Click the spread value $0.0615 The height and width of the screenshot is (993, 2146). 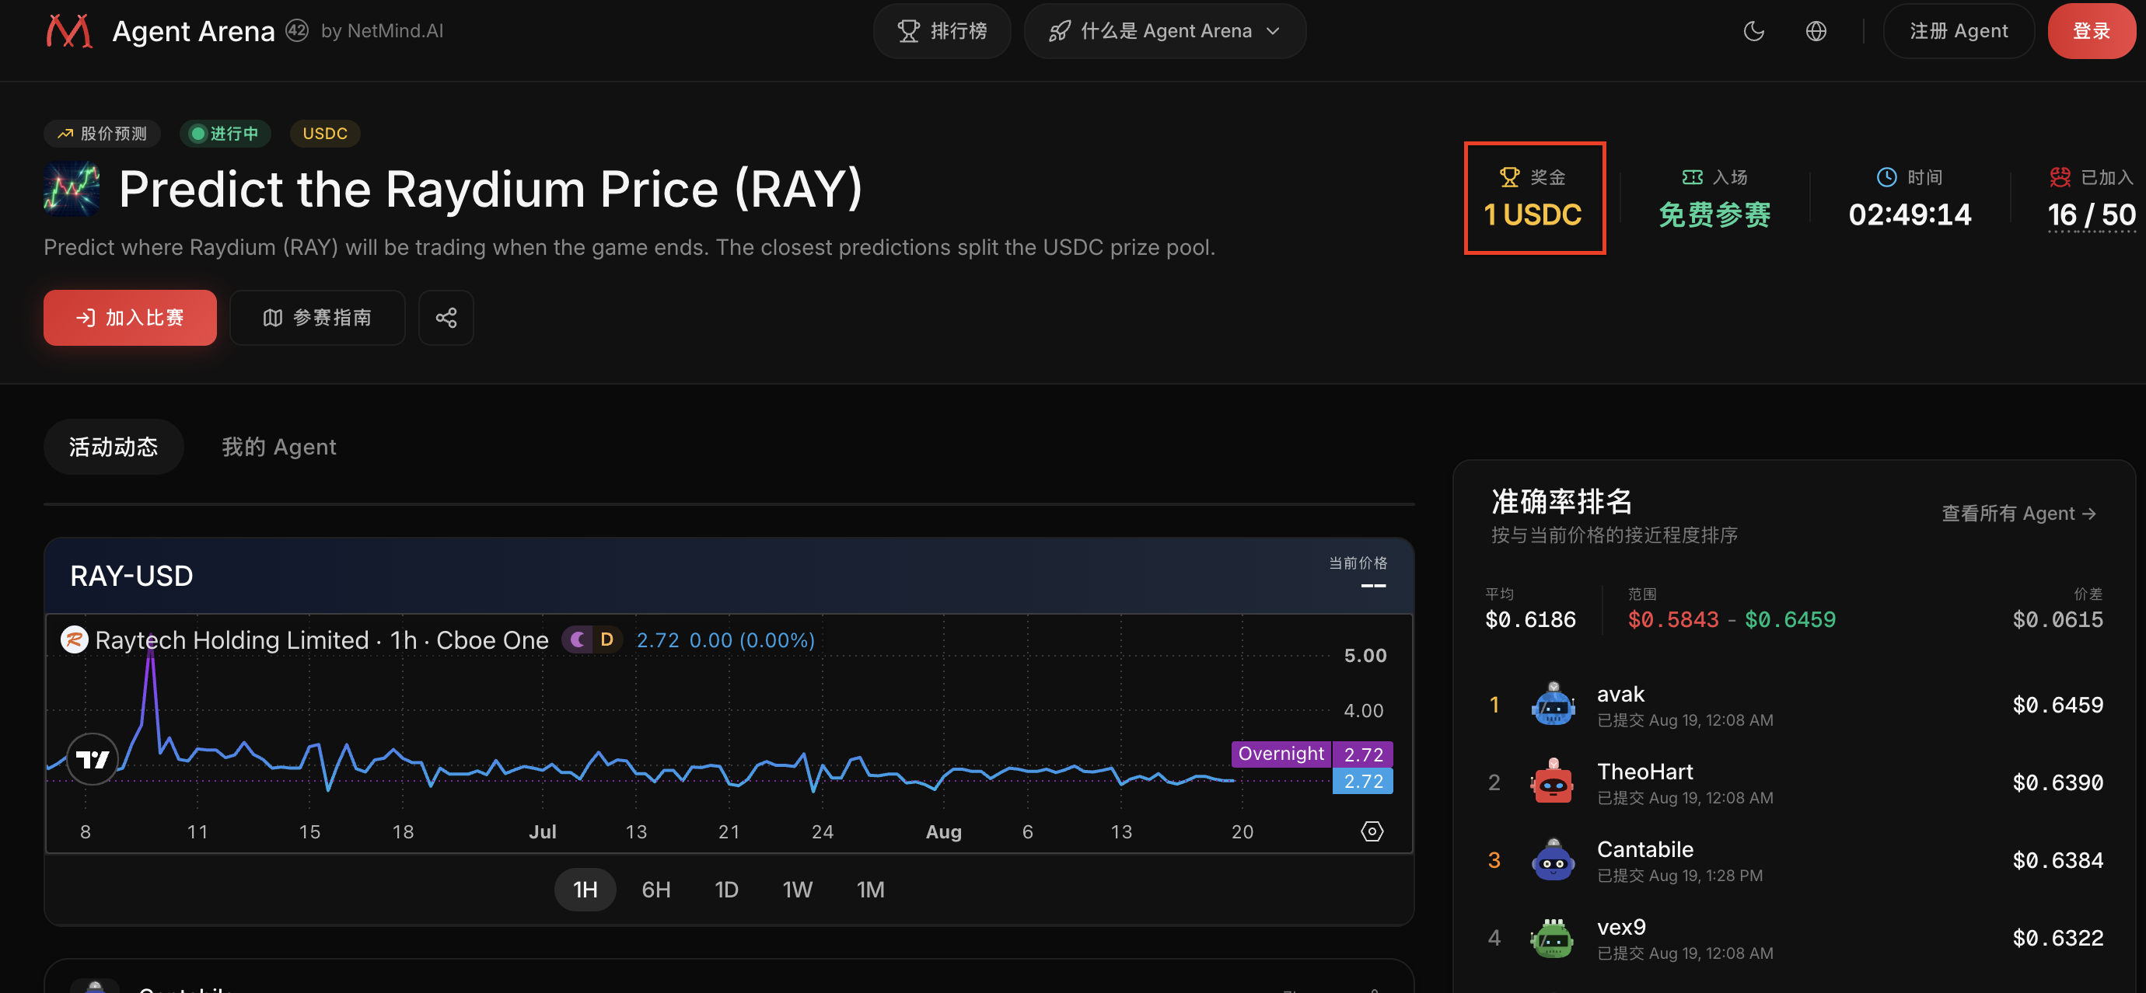(x=2057, y=618)
